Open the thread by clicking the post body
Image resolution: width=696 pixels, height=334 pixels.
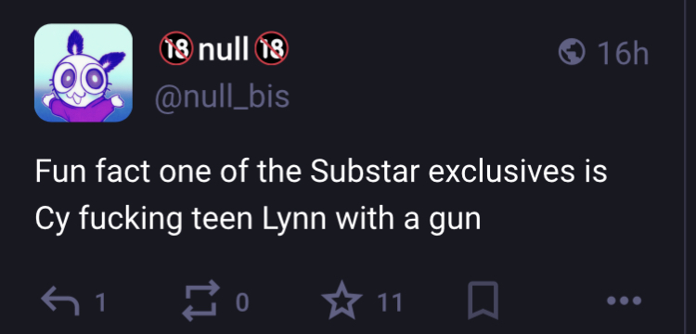pos(320,195)
